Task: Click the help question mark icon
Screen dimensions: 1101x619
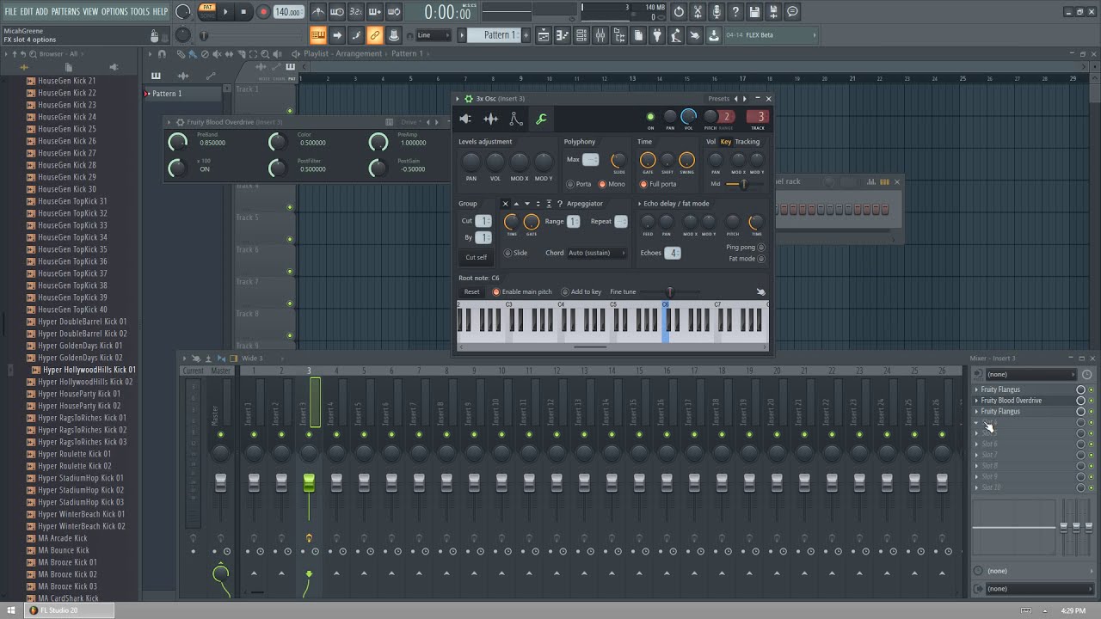Action: (x=735, y=12)
